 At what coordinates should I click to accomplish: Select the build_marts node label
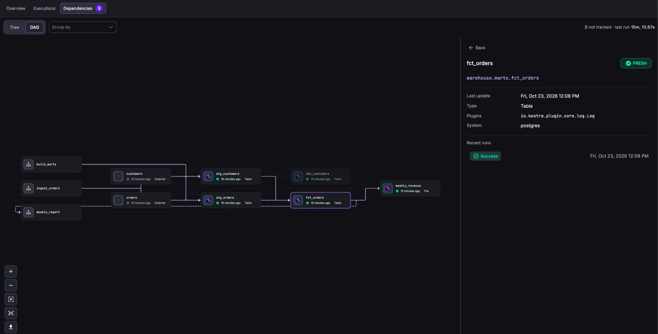tap(46, 164)
